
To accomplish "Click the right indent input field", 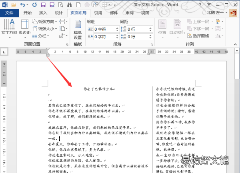I will coord(104,37).
